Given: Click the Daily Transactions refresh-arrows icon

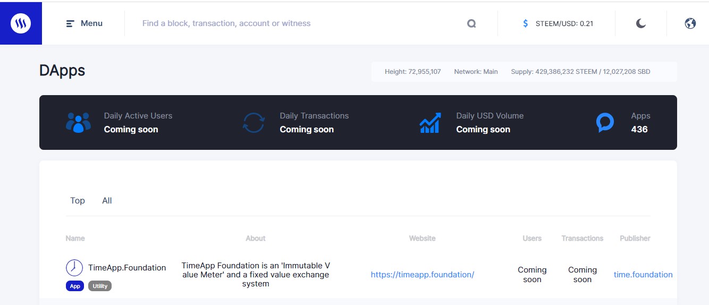Looking at the screenshot, I should (254, 122).
